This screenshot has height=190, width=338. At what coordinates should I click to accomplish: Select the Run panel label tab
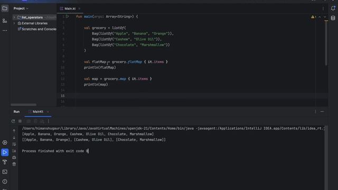click(x=16, y=111)
